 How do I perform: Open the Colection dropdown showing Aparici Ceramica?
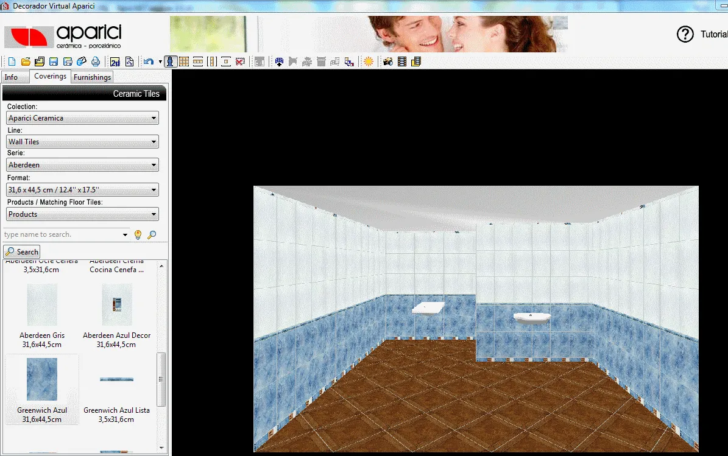[83, 118]
